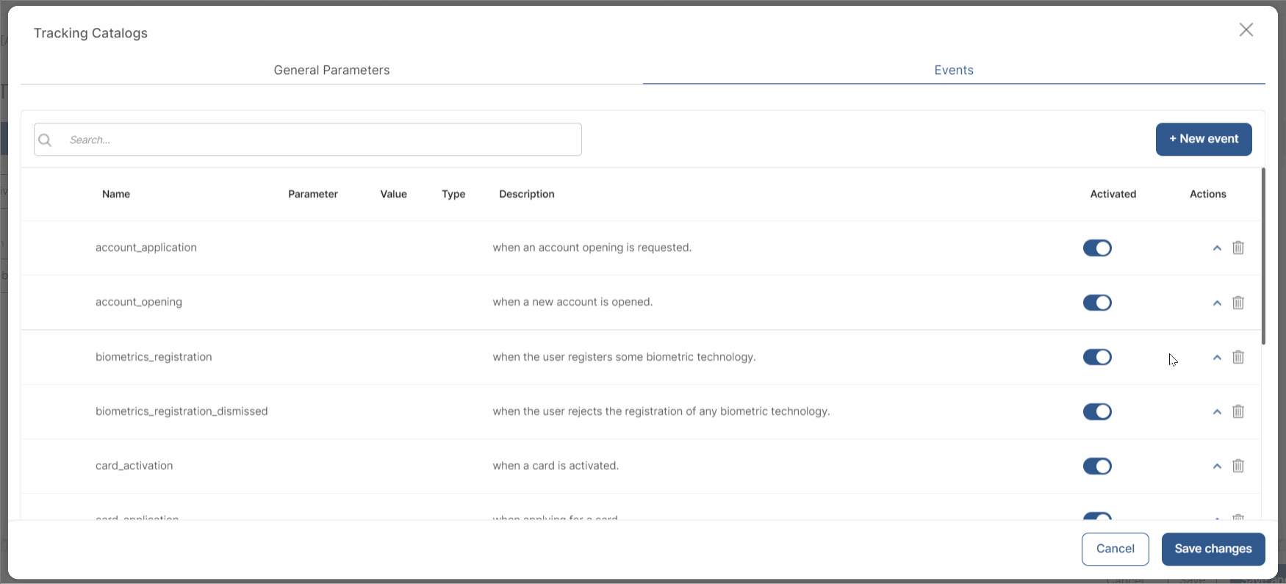Delete the biometrics_registration_dismissed event

pos(1238,411)
